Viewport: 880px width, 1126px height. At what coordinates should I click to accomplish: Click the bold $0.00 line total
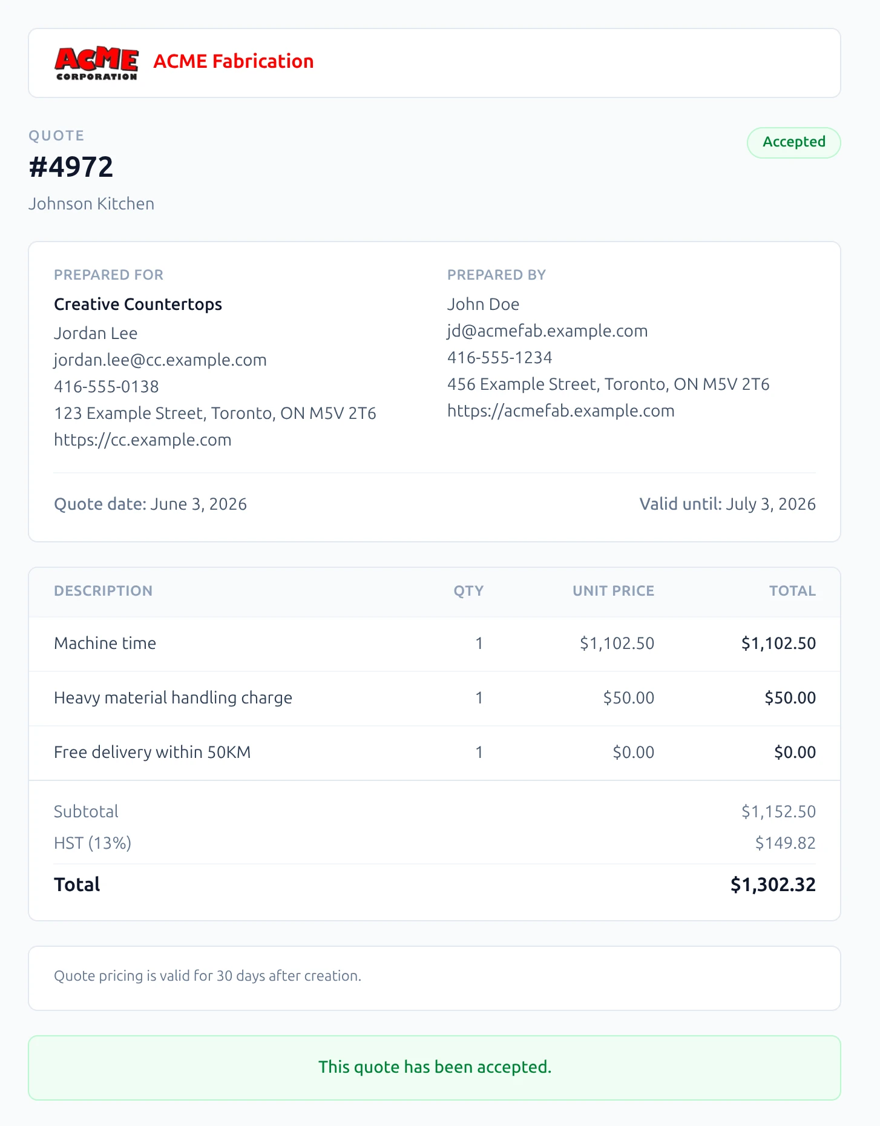point(795,752)
